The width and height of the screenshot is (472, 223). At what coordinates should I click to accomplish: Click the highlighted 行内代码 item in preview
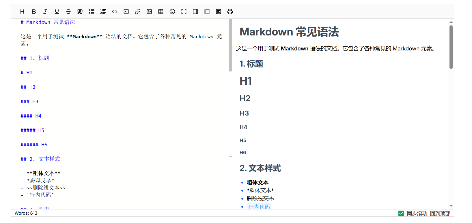point(259,207)
